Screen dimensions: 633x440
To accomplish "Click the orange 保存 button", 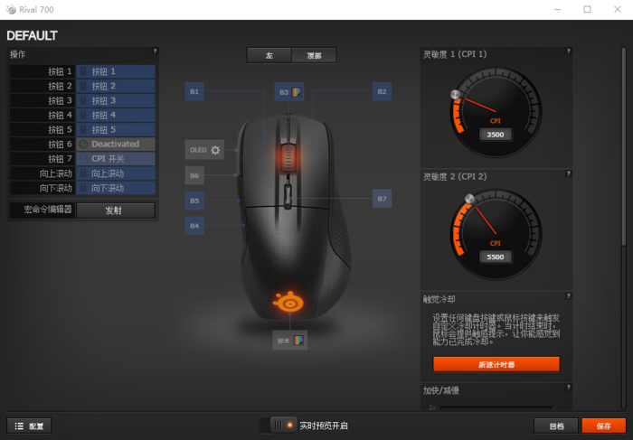I will pos(603,426).
